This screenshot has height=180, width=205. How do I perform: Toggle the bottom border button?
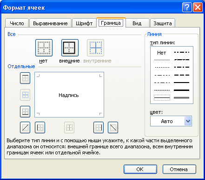(x=25, y=111)
